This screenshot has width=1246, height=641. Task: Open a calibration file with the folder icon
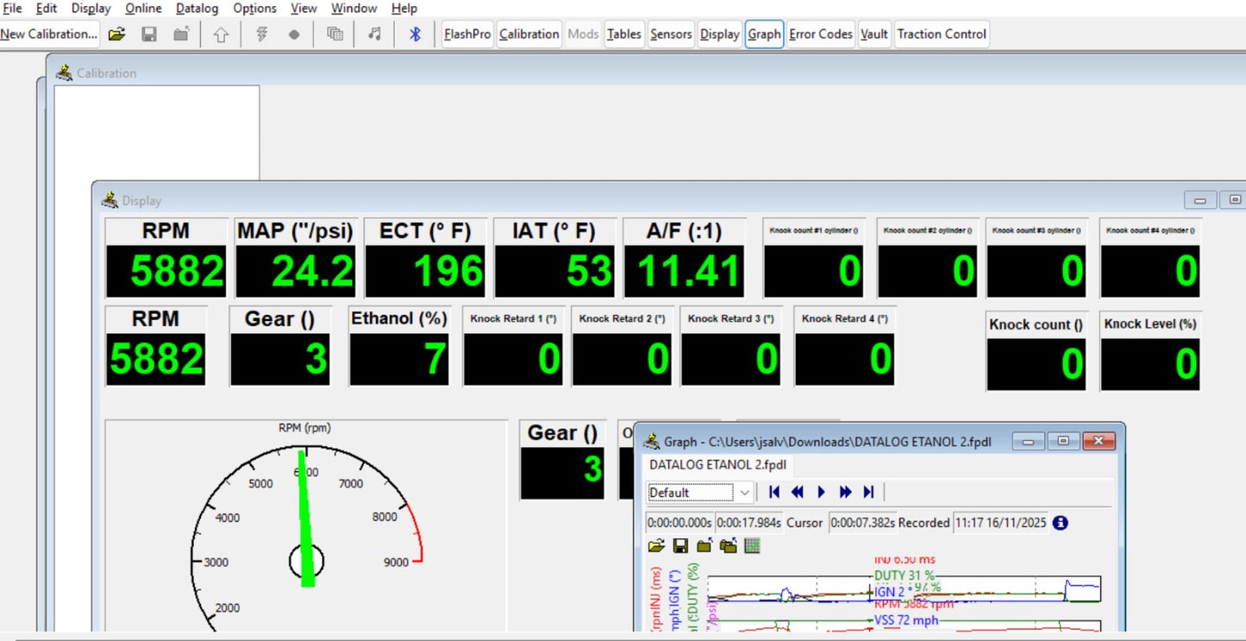(x=116, y=35)
